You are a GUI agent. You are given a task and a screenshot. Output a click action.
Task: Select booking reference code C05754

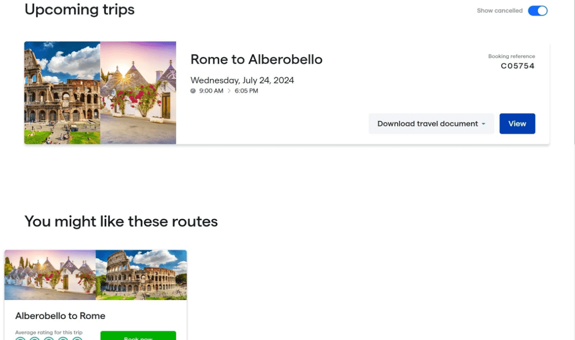coord(517,66)
